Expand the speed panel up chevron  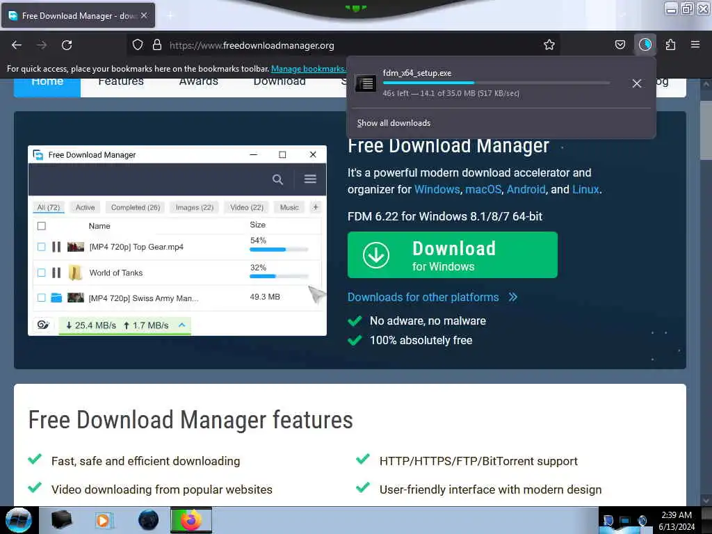tap(182, 325)
